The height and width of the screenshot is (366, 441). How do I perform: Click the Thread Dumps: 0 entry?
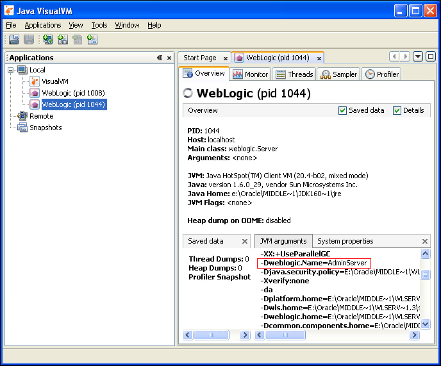point(219,259)
